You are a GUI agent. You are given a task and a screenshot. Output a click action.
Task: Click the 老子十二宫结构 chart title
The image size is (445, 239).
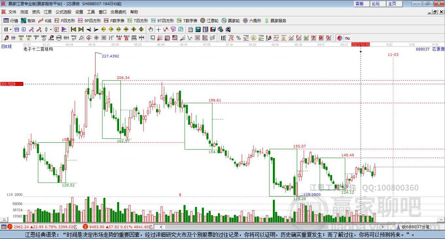tap(38, 49)
